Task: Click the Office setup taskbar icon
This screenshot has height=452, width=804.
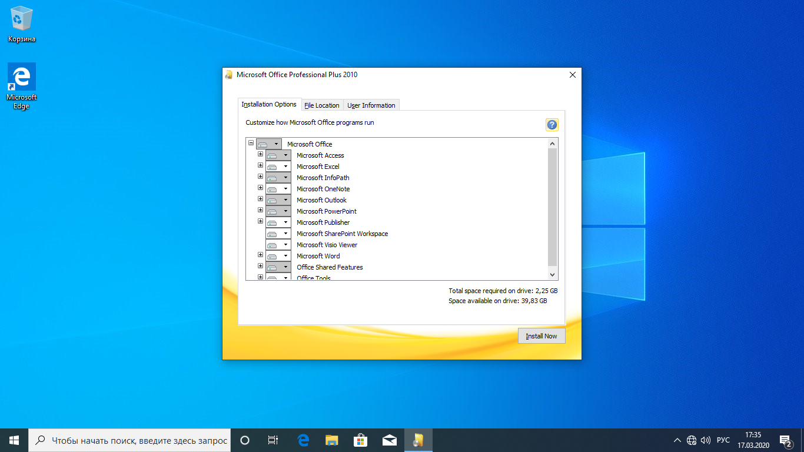Action: [418, 440]
